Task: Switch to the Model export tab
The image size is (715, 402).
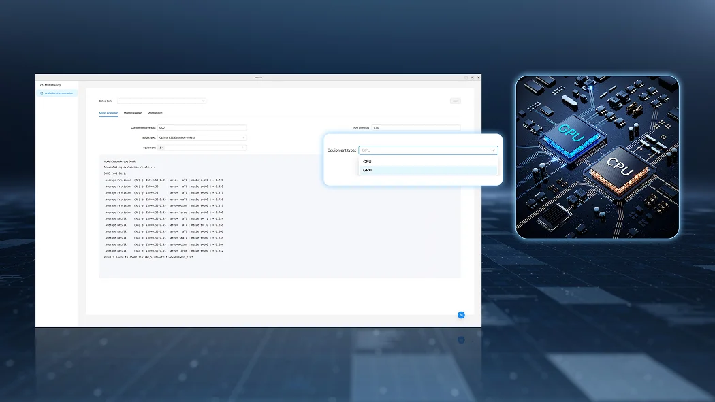Action: click(x=155, y=113)
